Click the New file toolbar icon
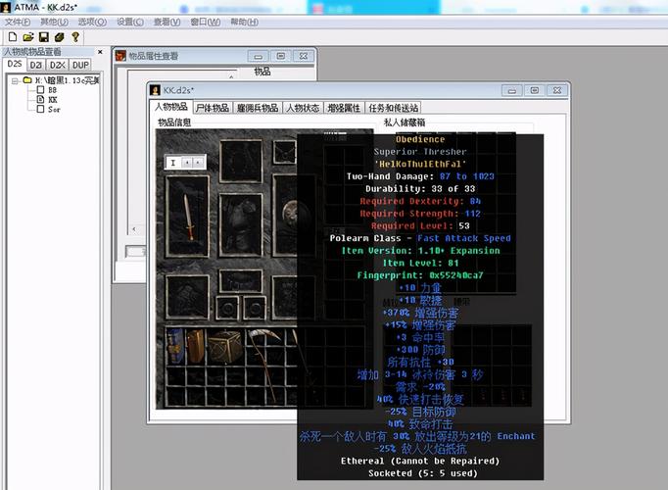The width and height of the screenshot is (668, 490). coord(12,36)
